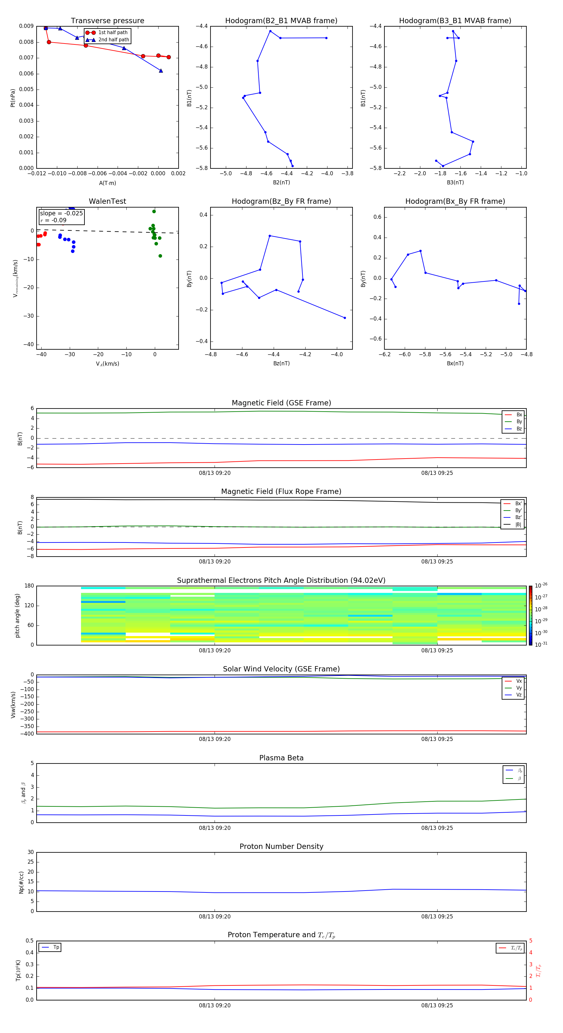Click the "V_A(km/s)" x-axis label
The image size is (563, 1033).
click(107, 364)
